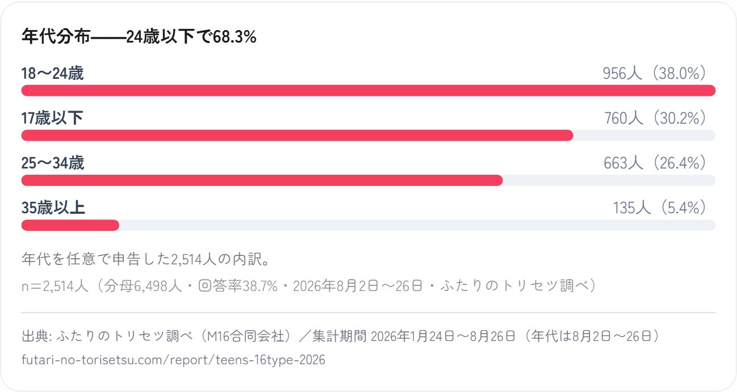Click the 18〜24歳 red progress bar
Screen dimensions: 737x392
(368, 91)
